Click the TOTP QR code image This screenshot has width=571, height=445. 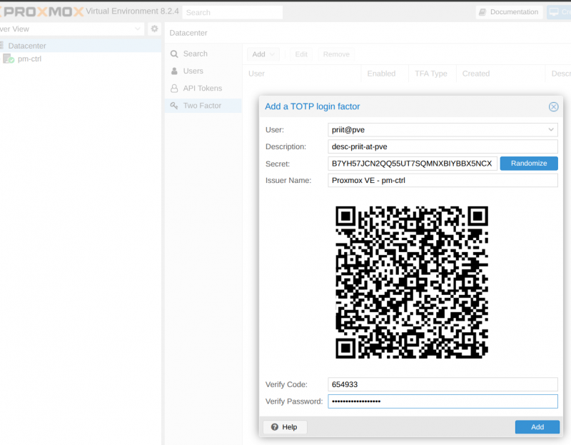click(x=412, y=282)
